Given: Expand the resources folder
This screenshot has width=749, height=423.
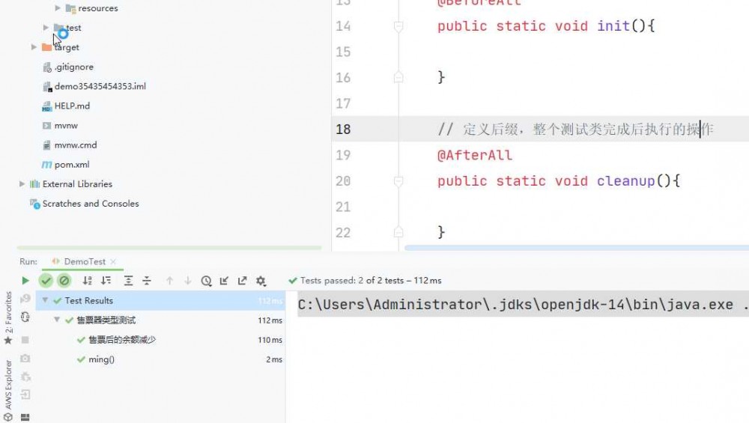Looking at the screenshot, I should 58,8.
